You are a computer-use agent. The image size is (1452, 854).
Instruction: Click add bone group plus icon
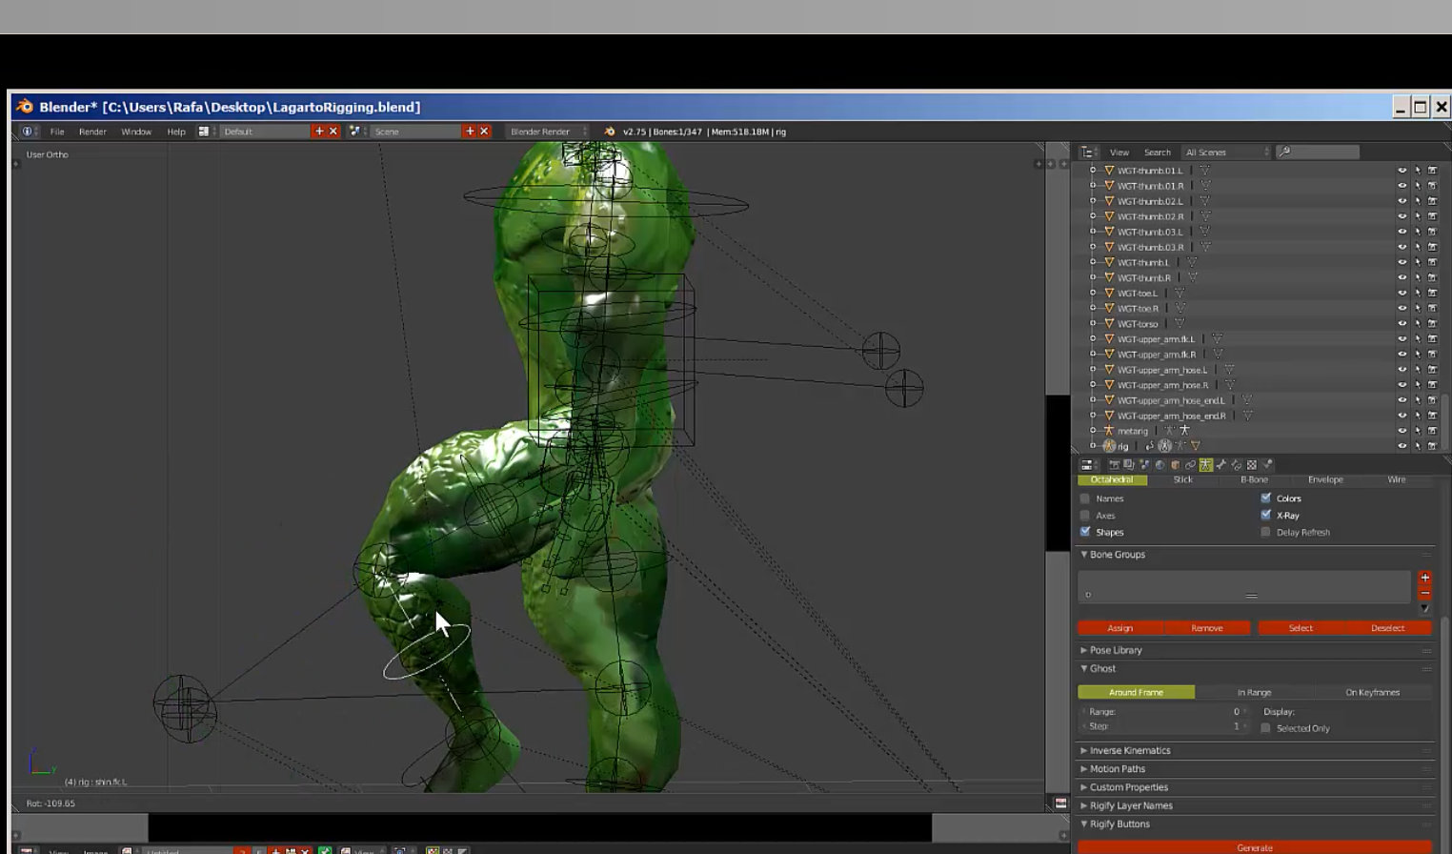pos(1424,578)
